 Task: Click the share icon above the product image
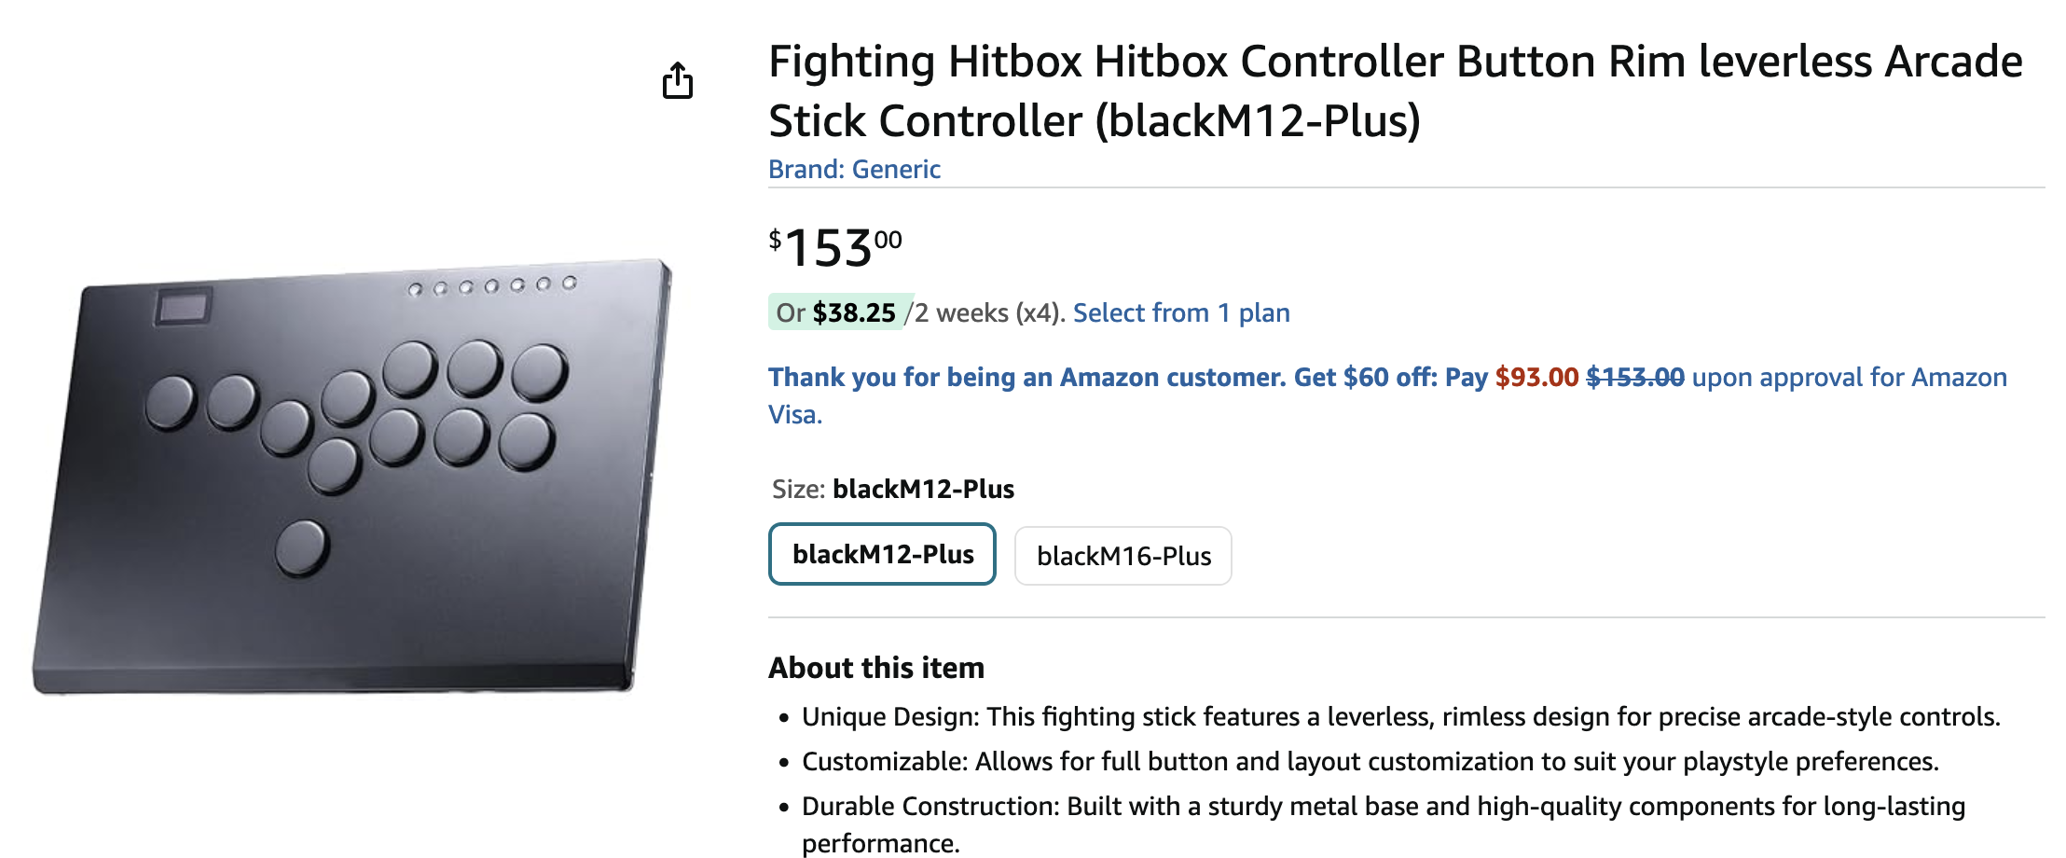(678, 81)
